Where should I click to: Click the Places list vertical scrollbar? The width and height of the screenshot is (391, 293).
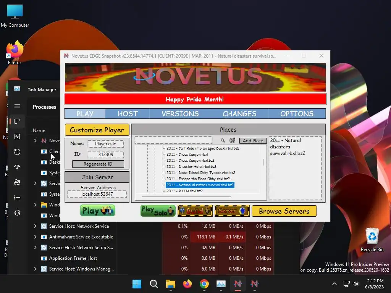(263, 163)
